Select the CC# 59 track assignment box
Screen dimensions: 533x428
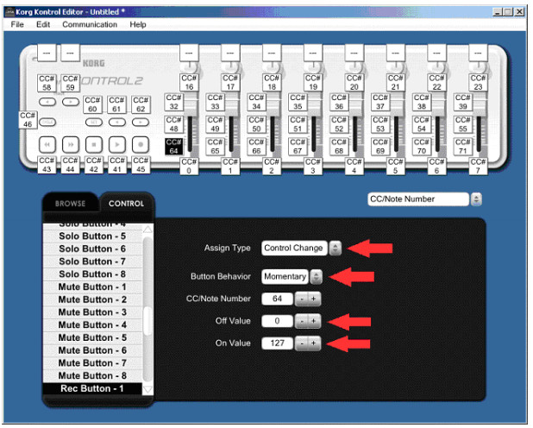click(x=70, y=83)
